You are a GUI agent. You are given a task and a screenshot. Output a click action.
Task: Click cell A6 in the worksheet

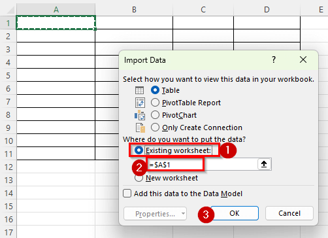[x=56, y=88]
